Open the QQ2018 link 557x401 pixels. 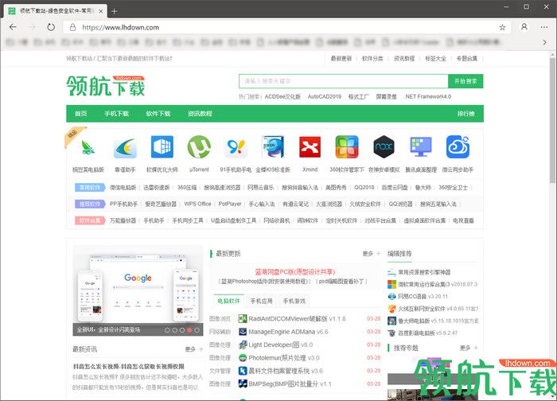tap(364, 188)
